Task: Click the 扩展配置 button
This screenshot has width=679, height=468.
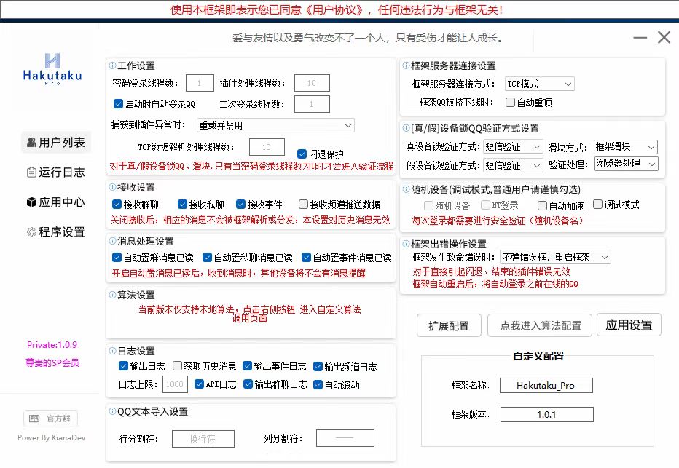Action: pos(449,326)
